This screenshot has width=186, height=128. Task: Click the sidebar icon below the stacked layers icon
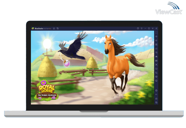(x=156, y=81)
